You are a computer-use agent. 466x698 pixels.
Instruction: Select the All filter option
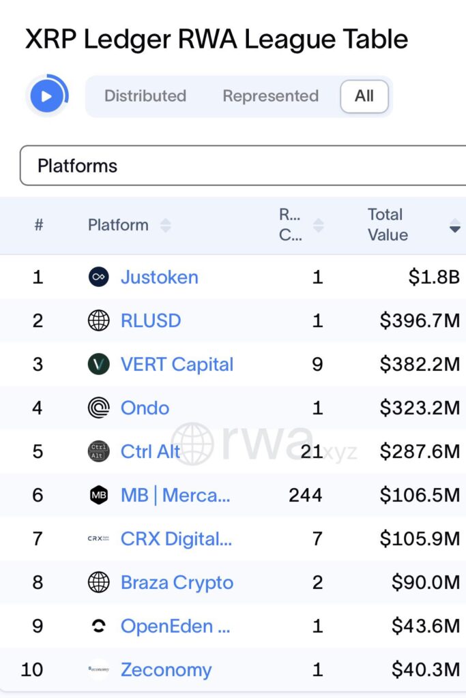tap(364, 96)
